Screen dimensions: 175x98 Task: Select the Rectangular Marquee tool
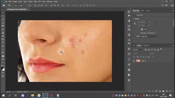point(3,16)
